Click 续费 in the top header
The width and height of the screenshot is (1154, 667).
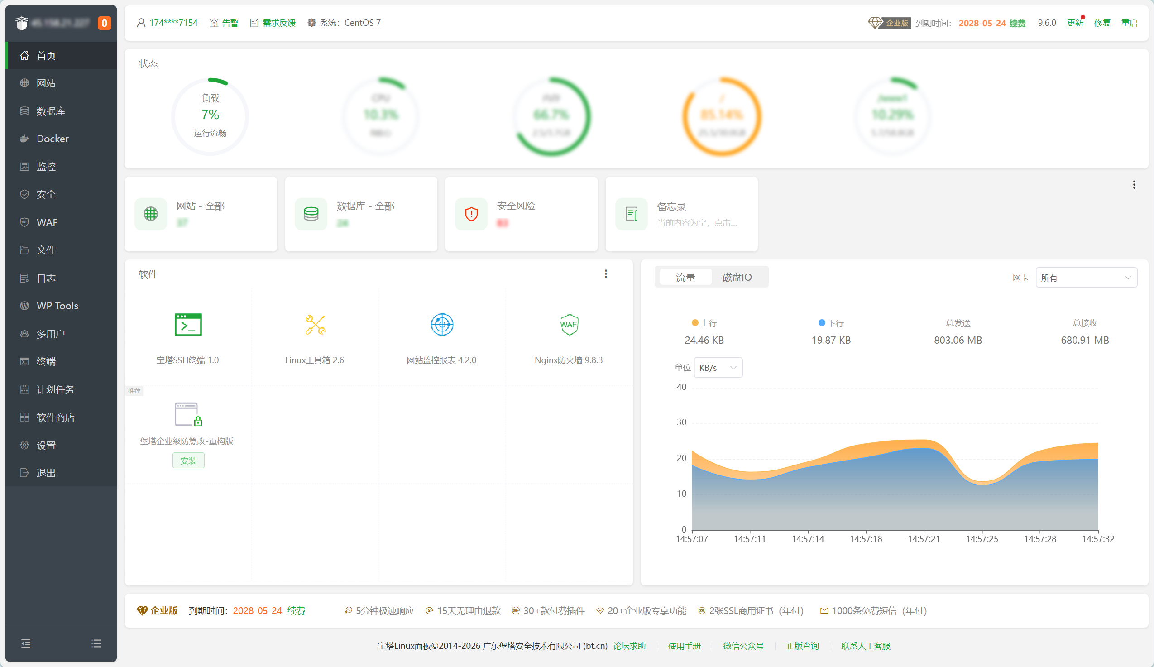pos(1018,24)
